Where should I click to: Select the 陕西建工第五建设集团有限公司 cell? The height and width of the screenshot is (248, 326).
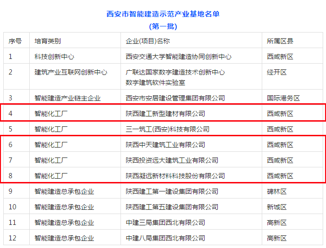[172, 207]
